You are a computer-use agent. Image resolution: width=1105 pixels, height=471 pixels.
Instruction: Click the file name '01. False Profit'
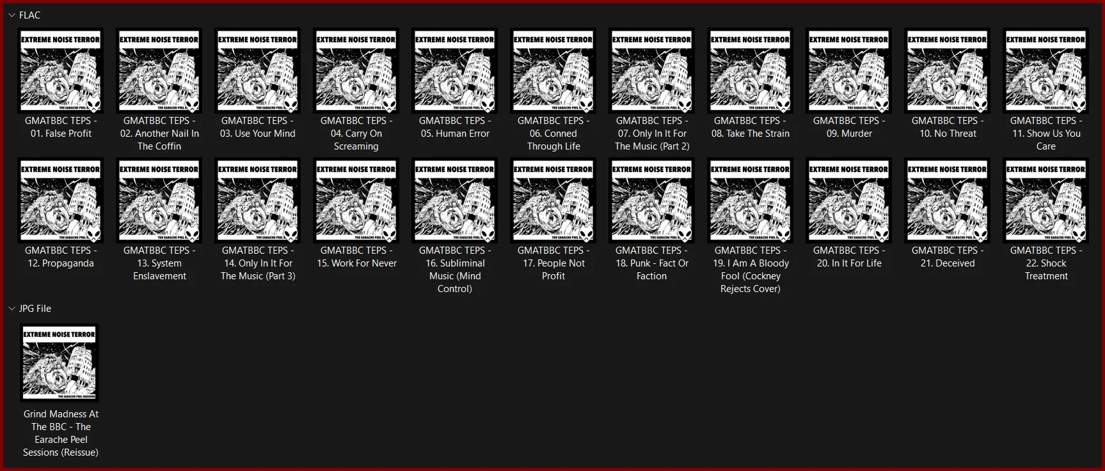click(61, 127)
